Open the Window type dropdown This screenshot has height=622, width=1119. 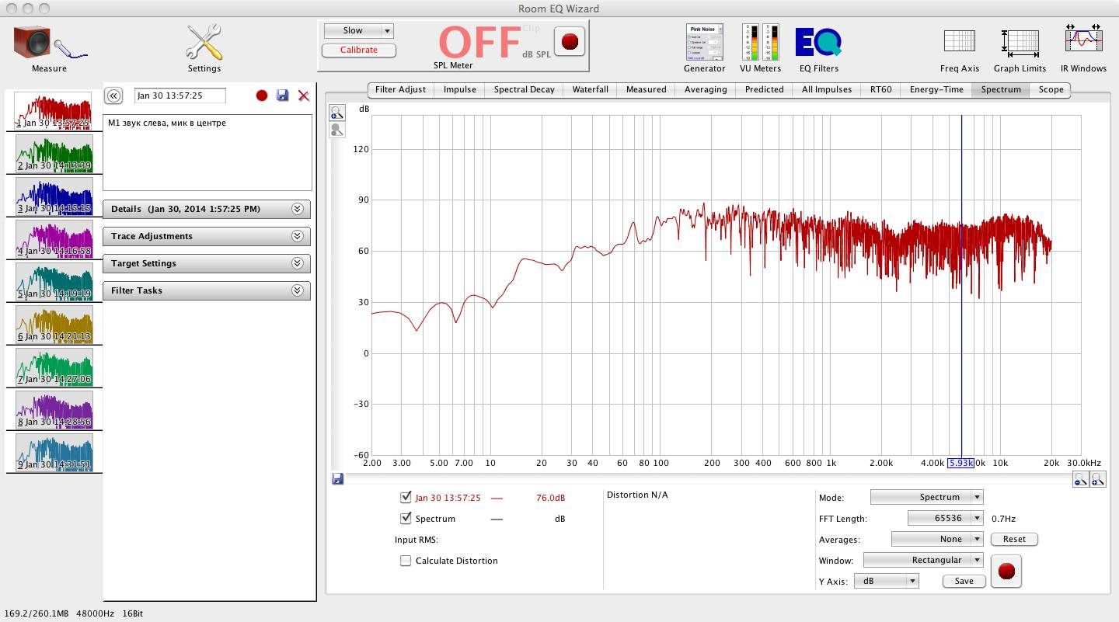click(923, 560)
